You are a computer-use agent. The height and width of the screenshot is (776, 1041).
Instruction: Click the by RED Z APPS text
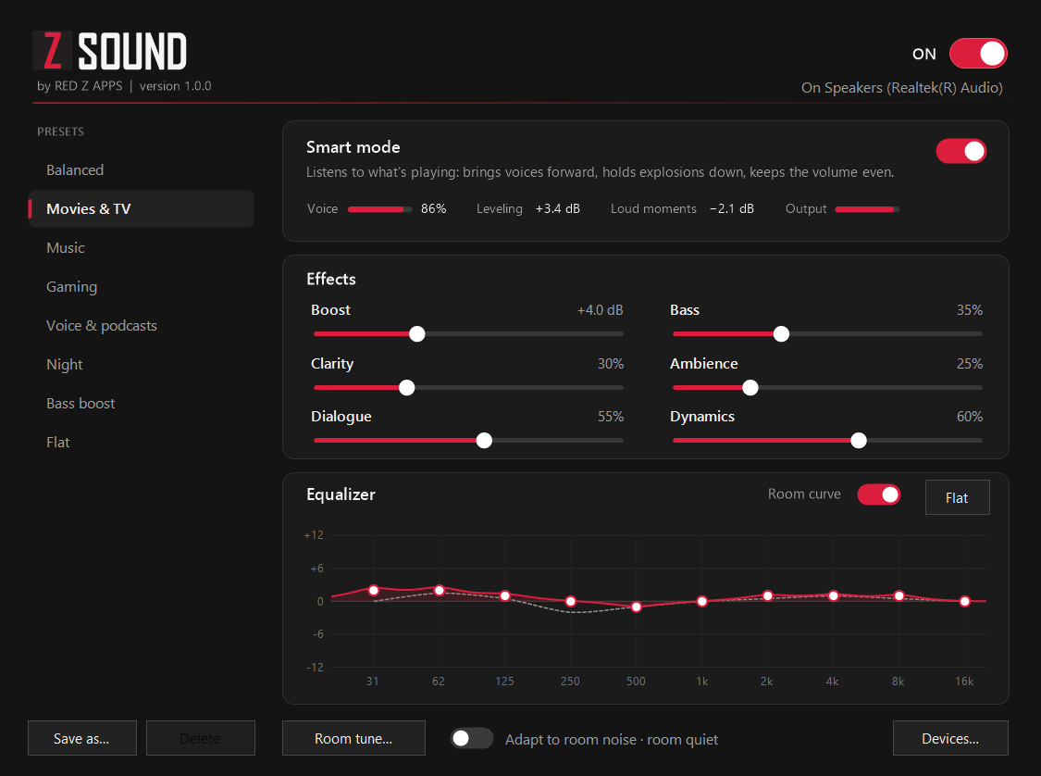coord(80,86)
